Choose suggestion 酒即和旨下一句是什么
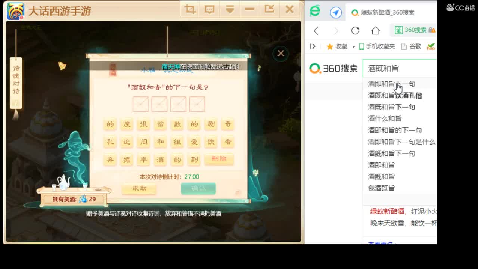478x269 pixels. click(x=401, y=142)
